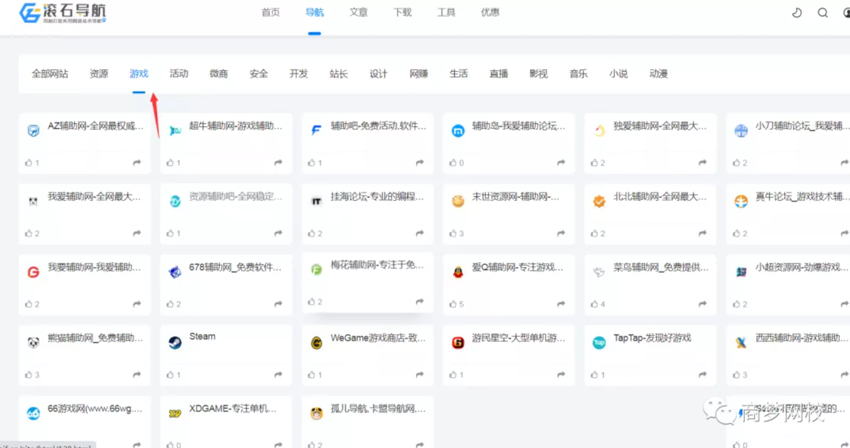Viewport: 850px width, 448px height.
Task: Click the Steam logo icon
Action: click(175, 342)
